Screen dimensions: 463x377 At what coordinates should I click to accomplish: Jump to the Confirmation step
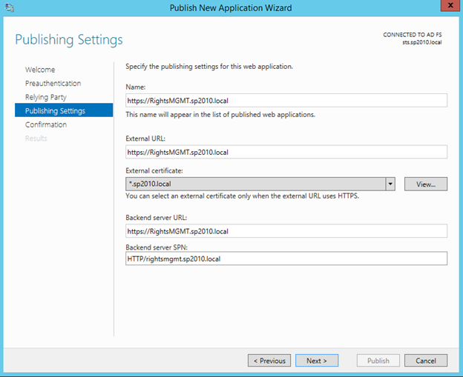pyautogui.click(x=46, y=124)
